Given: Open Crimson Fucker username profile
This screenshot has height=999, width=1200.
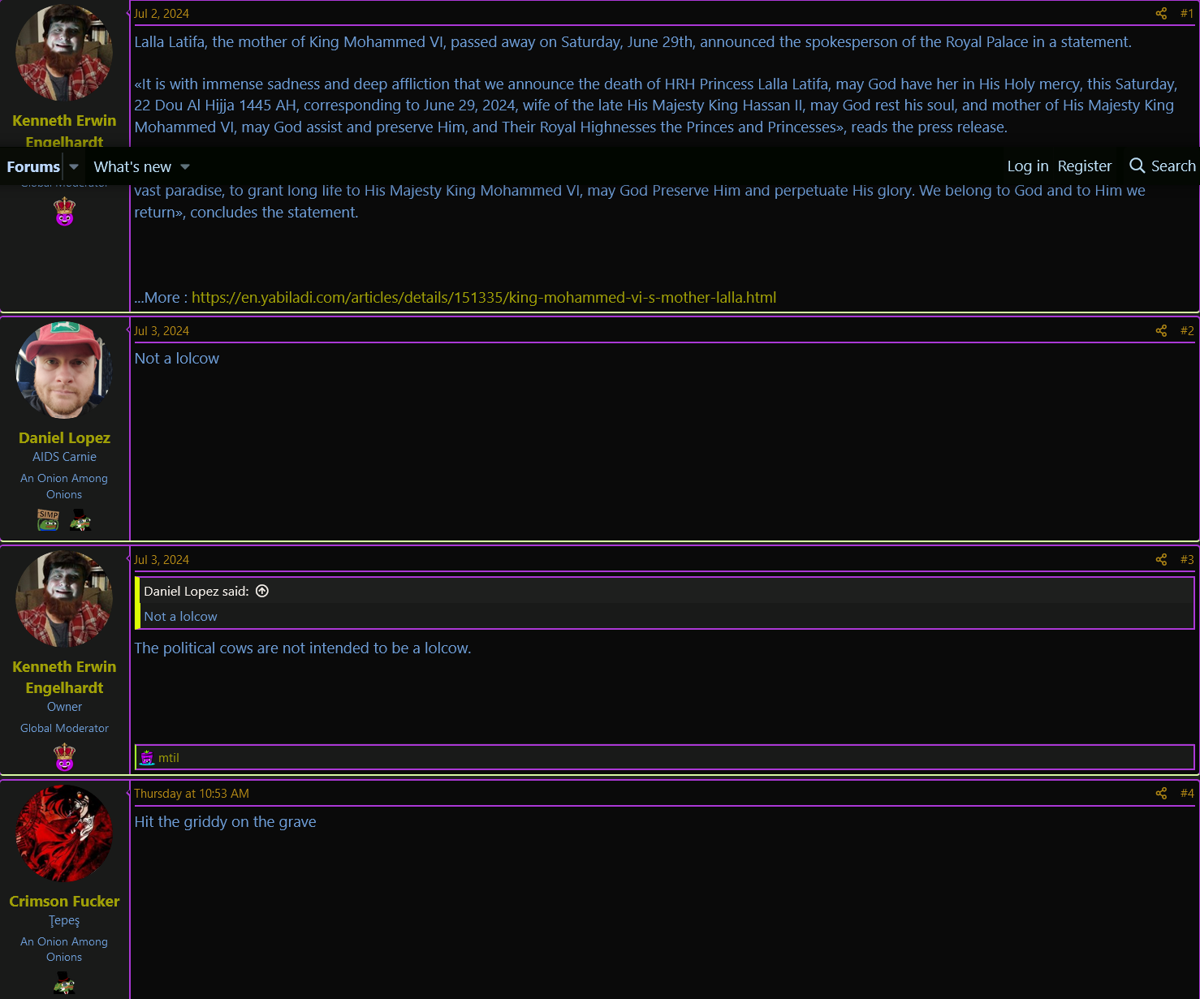Looking at the screenshot, I should click(x=64, y=901).
